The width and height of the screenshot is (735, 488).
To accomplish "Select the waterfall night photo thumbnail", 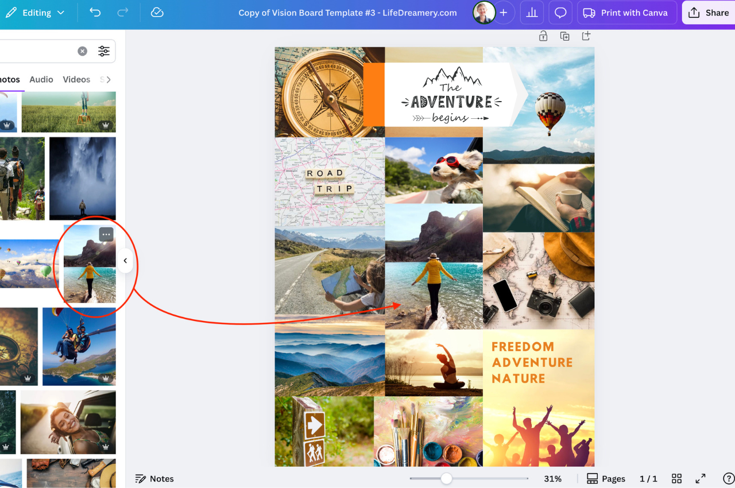I will (x=83, y=179).
